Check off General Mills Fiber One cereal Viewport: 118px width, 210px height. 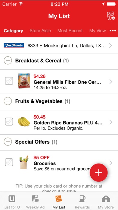9,81
